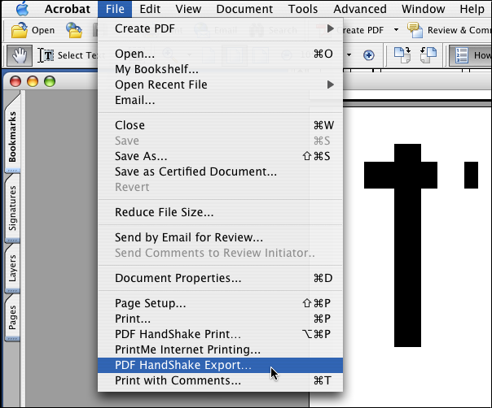The image size is (492, 408).
Task: Click the yellow minimize window button
Action: click(33, 81)
